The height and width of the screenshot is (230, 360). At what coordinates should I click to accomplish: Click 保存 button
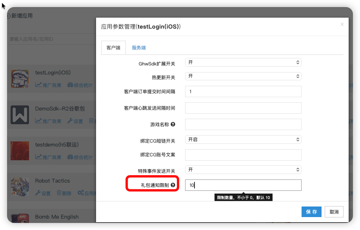click(x=311, y=212)
